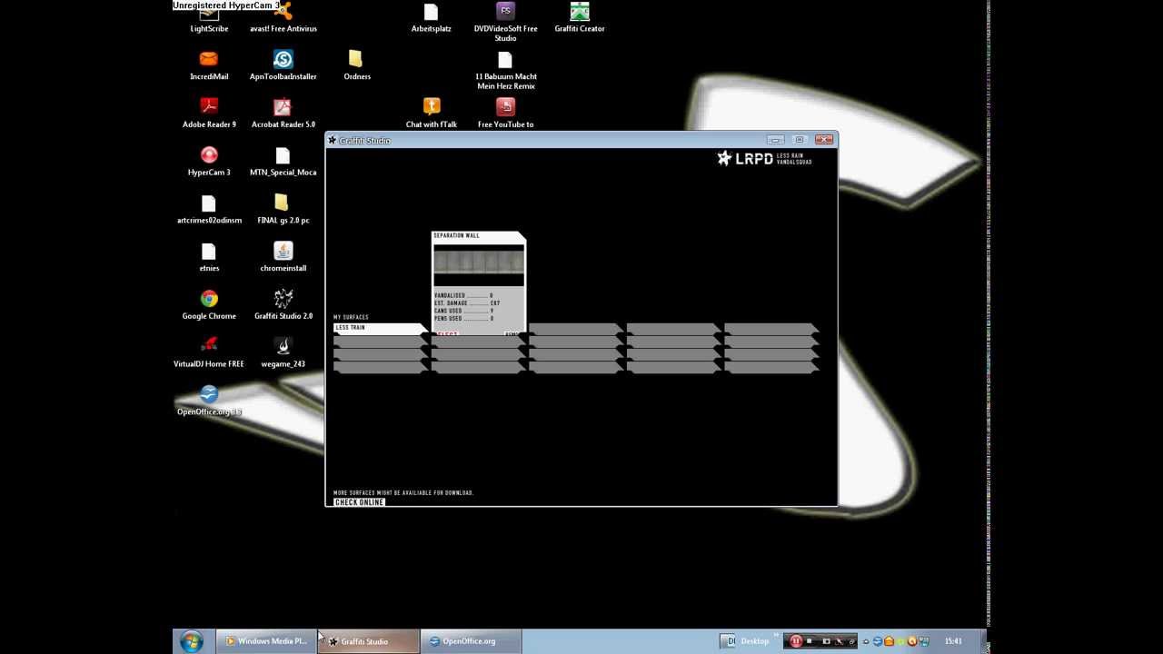Open the Acrobat Reader 5.0 icon
Screen dimensions: 1163x654
tap(283, 114)
